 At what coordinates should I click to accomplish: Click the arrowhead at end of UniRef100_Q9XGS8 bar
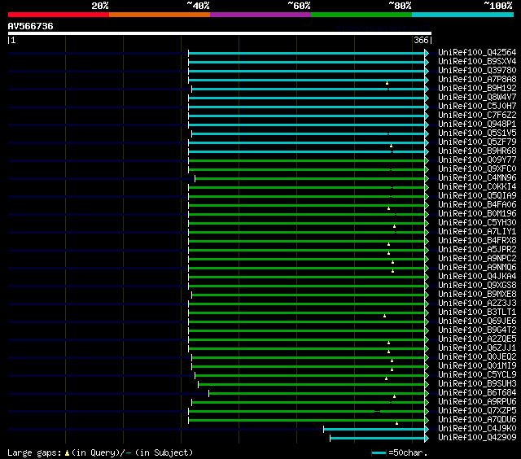click(x=426, y=286)
